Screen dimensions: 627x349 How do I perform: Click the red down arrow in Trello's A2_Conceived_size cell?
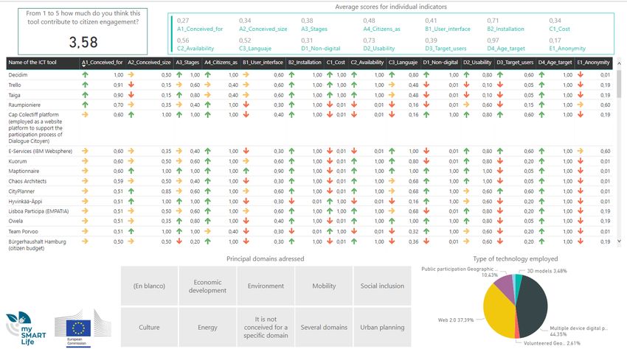[131, 85]
